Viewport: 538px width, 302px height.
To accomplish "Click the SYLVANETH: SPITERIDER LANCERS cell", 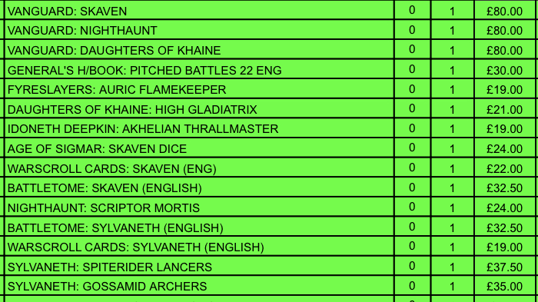I will pyautogui.click(x=199, y=267).
